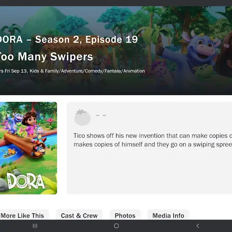Open the Cast & Crew tab
The image size is (232, 232).
(x=79, y=215)
